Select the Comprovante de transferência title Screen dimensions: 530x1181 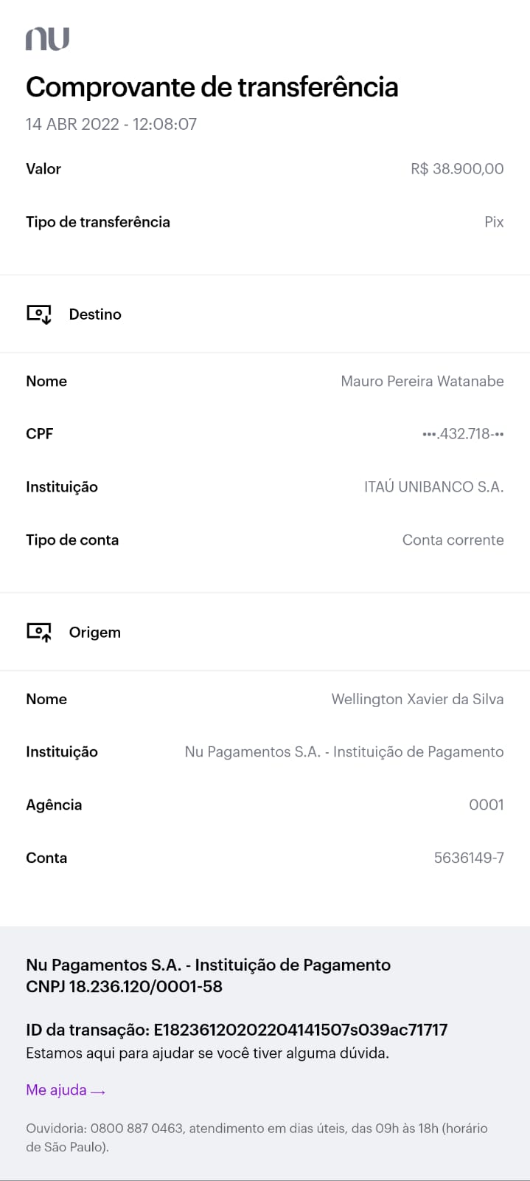(x=212, y=87)
